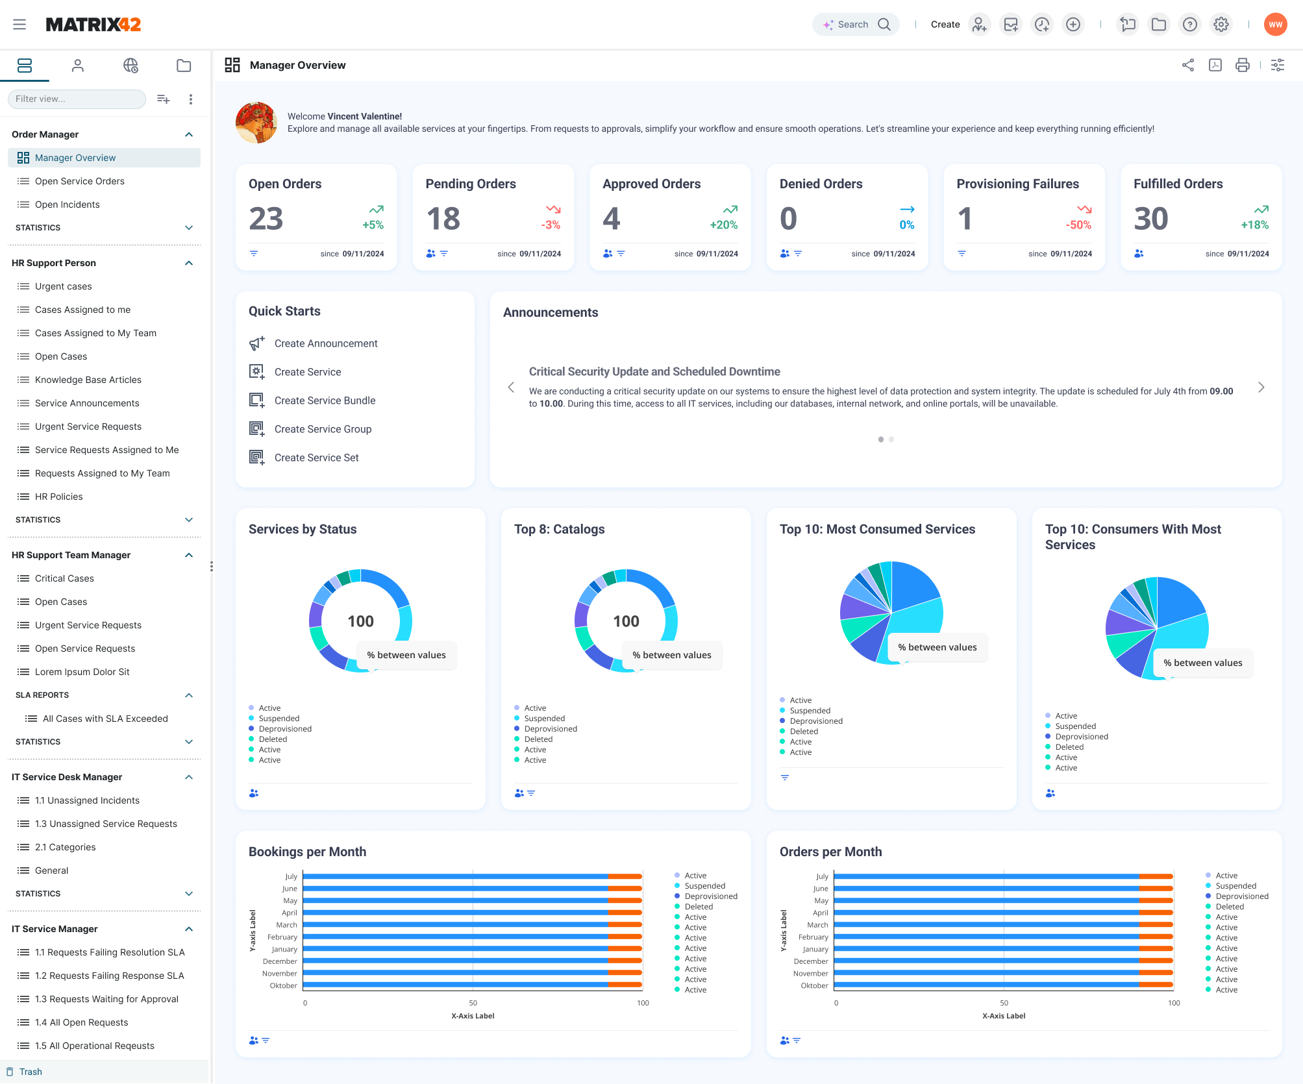Collapse the Order Manager section
This screenshot has height=1084, width=1303.
click(189, 134)
